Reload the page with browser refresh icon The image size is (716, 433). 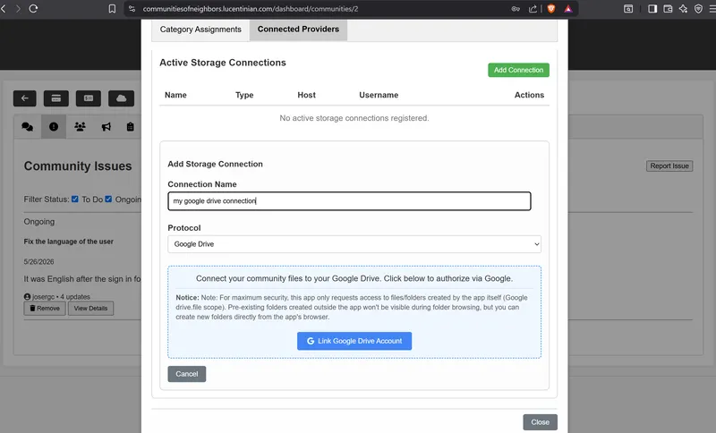(x=33, y=9)
